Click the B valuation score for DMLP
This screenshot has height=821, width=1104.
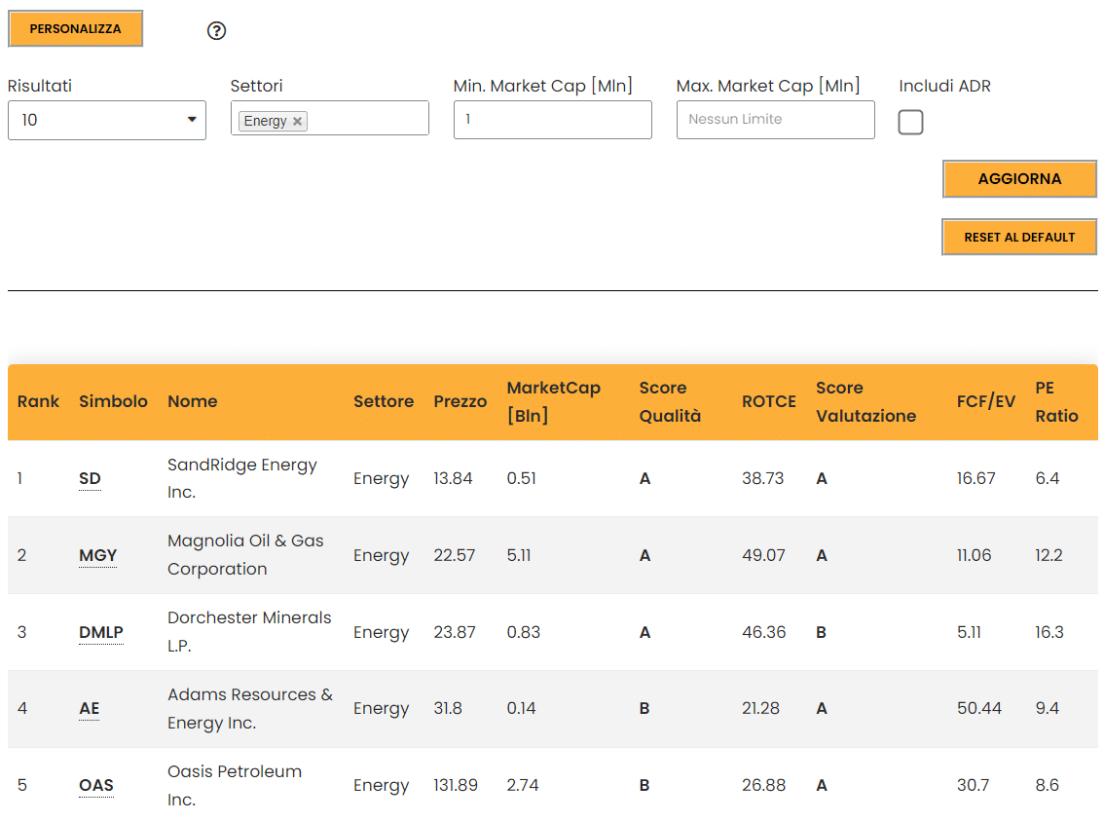(821, 632)
